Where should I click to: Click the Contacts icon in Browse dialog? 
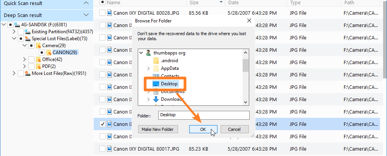(156, 75)
